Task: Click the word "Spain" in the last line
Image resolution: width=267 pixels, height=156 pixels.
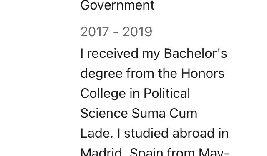Action: coord(146,152)
